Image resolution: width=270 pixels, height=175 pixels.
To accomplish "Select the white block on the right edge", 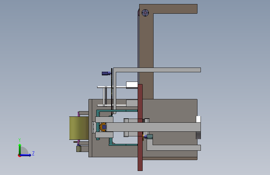I will click(x=198, y=119).
